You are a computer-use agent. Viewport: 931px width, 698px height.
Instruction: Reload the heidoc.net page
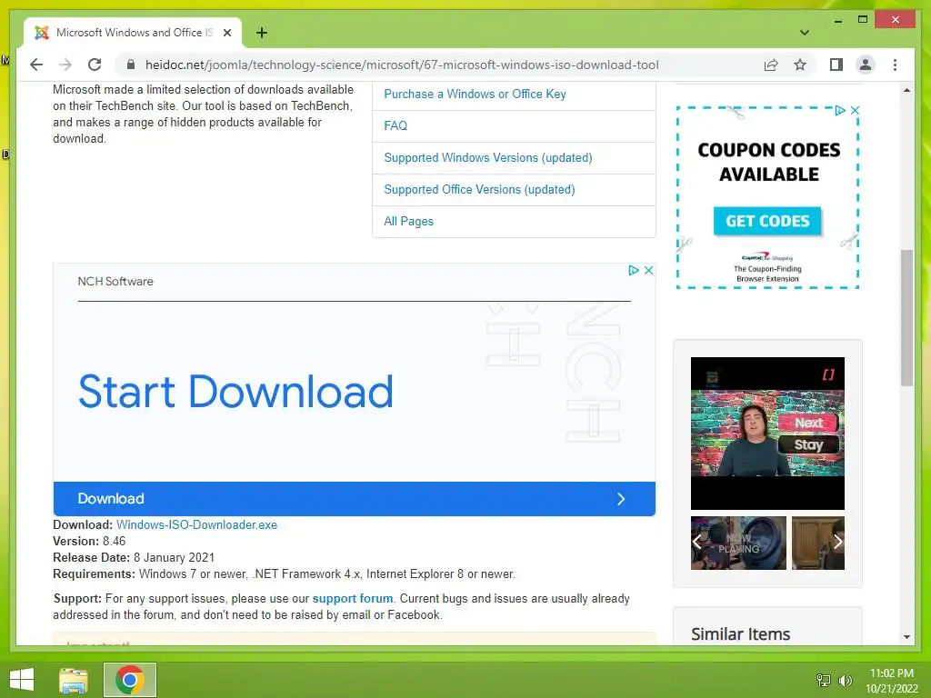(x=95, y=65)
